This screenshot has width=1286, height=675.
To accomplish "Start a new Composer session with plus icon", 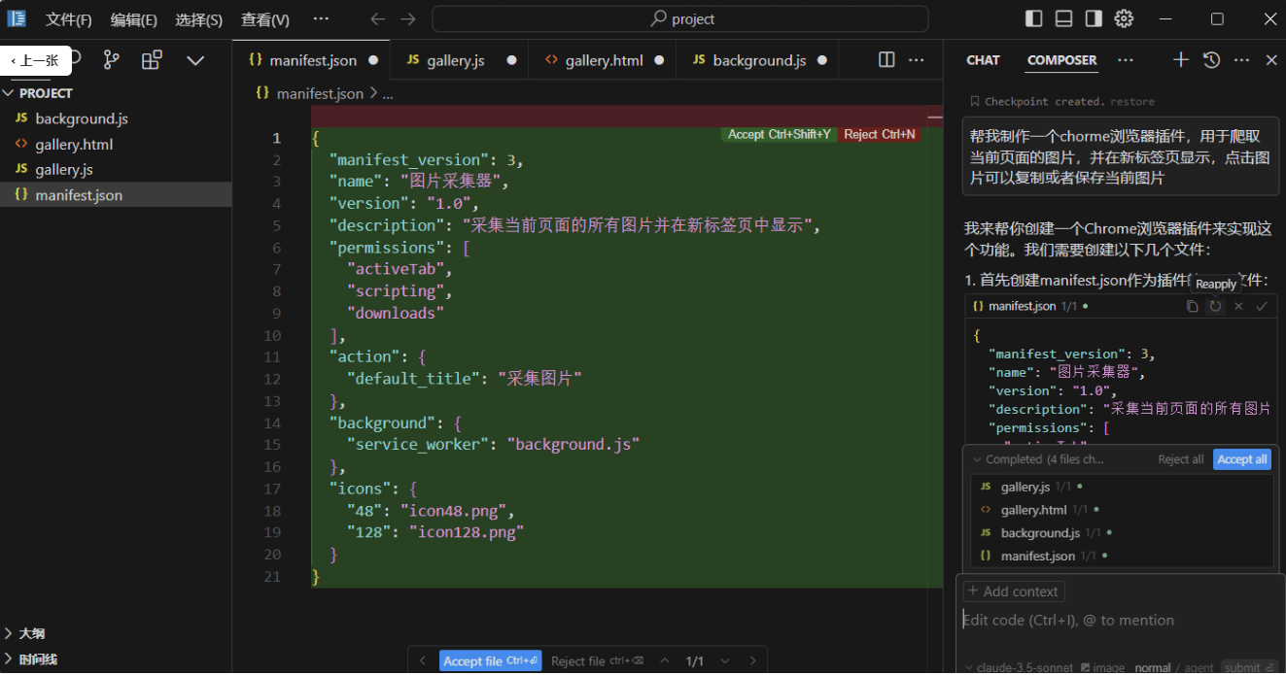I will click(x=1180, y=59).
